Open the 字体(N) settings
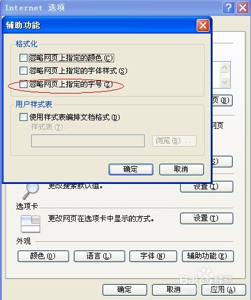Viewport: 251px width, 300px height. [x=153, y=256]
